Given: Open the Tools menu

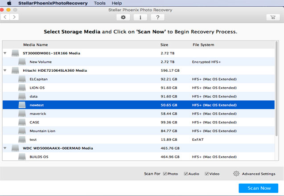Looking at the screenshot, I should click(x=99, y=3).
